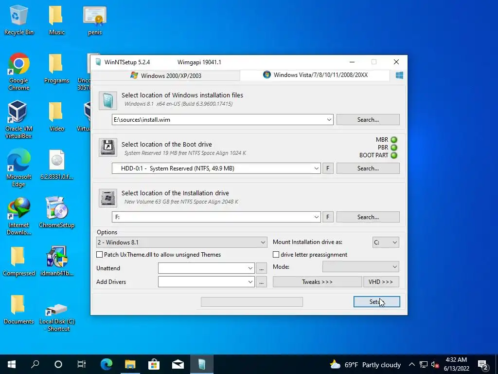Select the Compressed folder on desktop
The height and width of the screenshot is (374, 498).
pos(18,261)
